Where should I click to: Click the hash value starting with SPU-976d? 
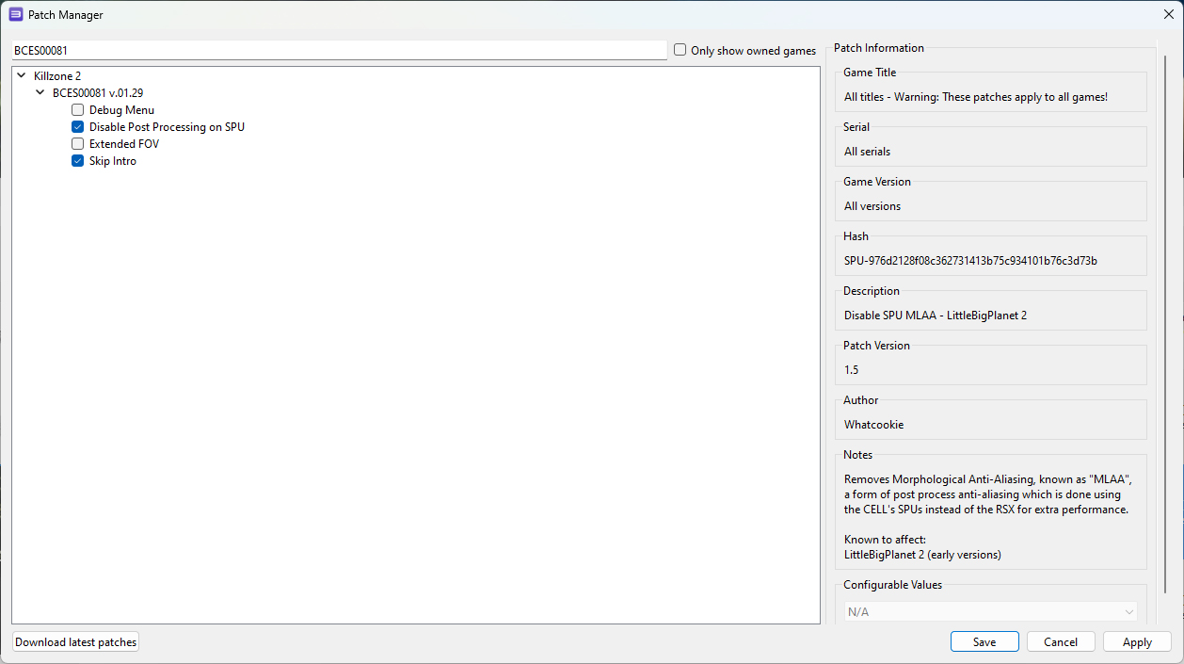click(970, 261)
